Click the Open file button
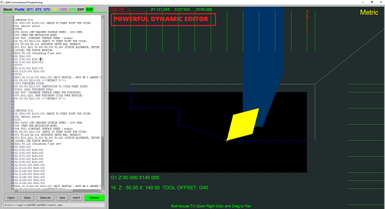Viewport: 385px width, 209px height. click(x=12, y=198)
